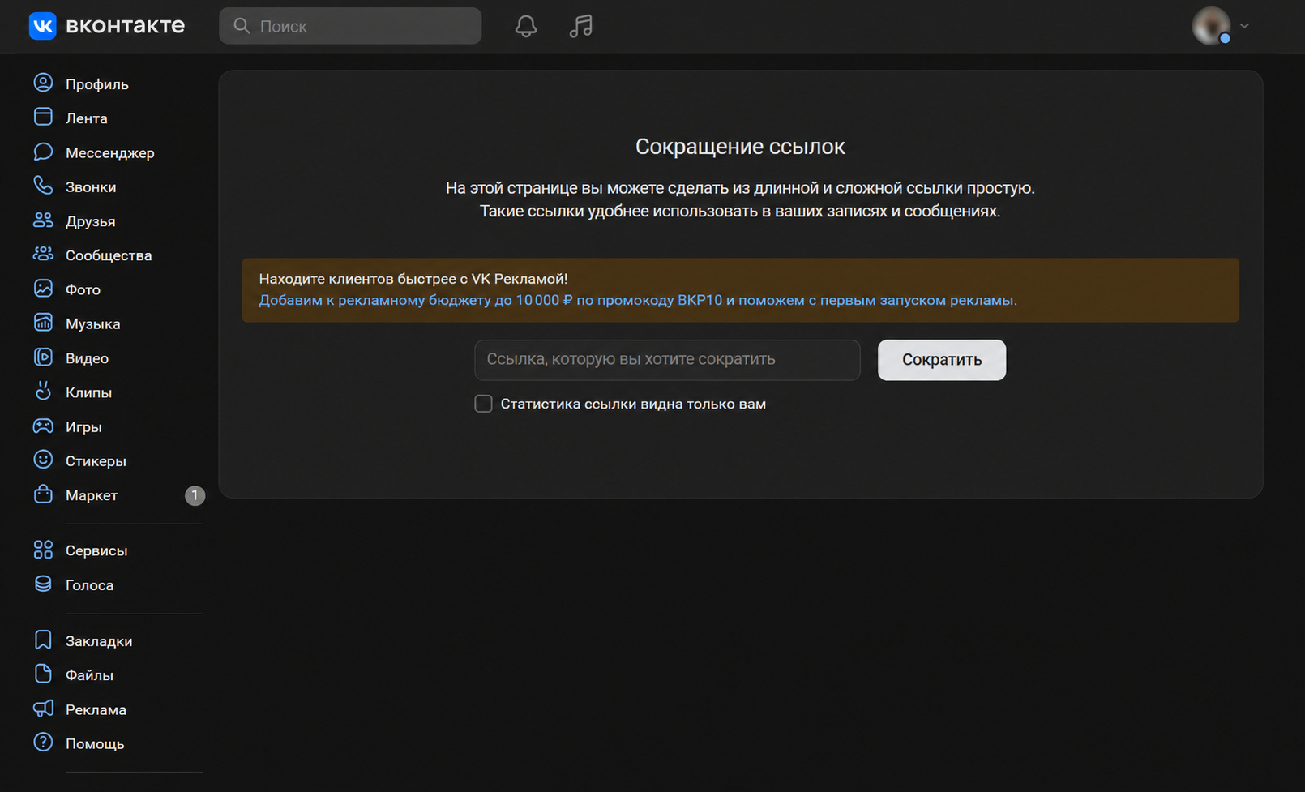Open Мессенджер from the sidebar
The image size is (1305, 792).
[x=109, y=152]
